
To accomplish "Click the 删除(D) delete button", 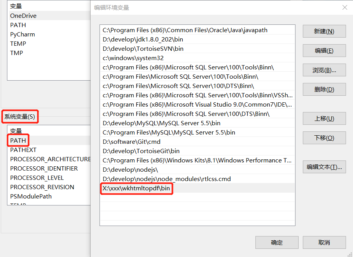I will 324,89.
